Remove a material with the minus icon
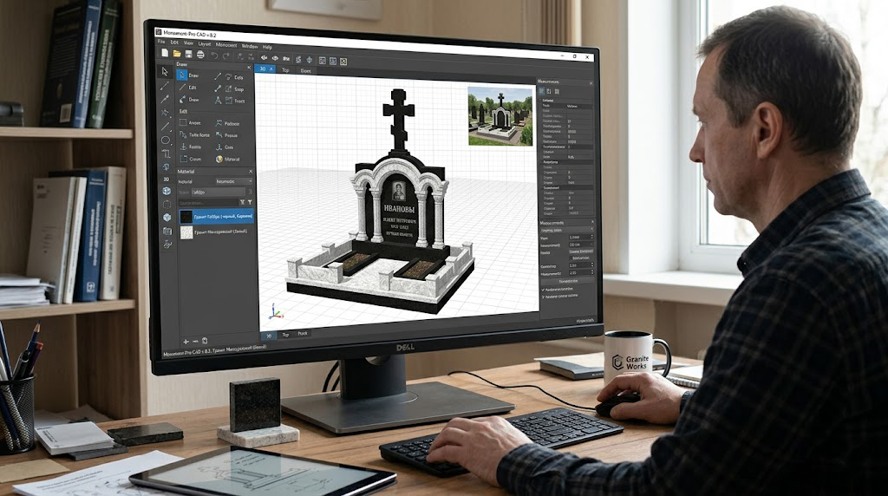 pyautogui.click(x=195, y=342)
